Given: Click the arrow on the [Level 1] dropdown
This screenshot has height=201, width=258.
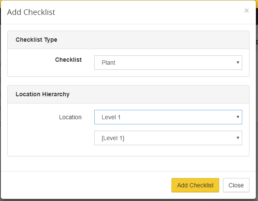Looking at the screenshot, I should 238,138.
